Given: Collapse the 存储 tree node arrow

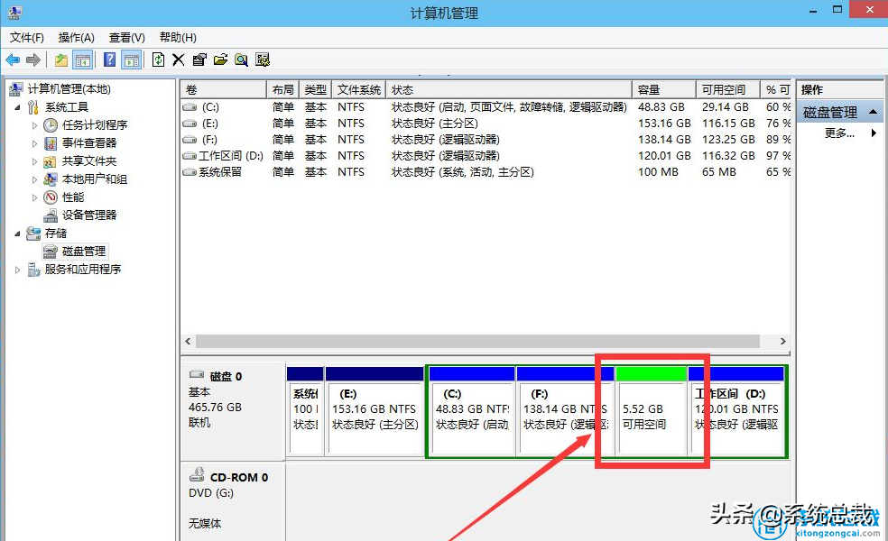Looking at the screenshot, I should pos(17,234).
